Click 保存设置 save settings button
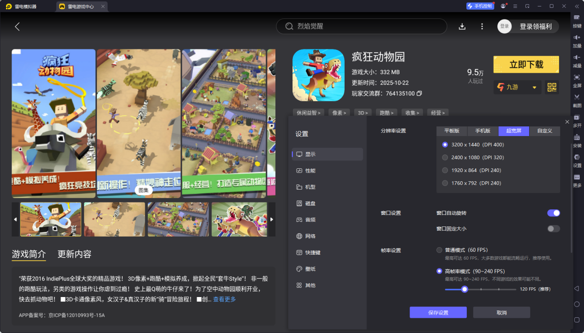Screen dimensions: 584x333 click(438, 312)
